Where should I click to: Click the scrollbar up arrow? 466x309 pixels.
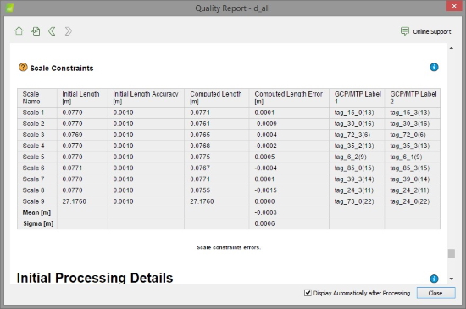(x=452, y=48)
